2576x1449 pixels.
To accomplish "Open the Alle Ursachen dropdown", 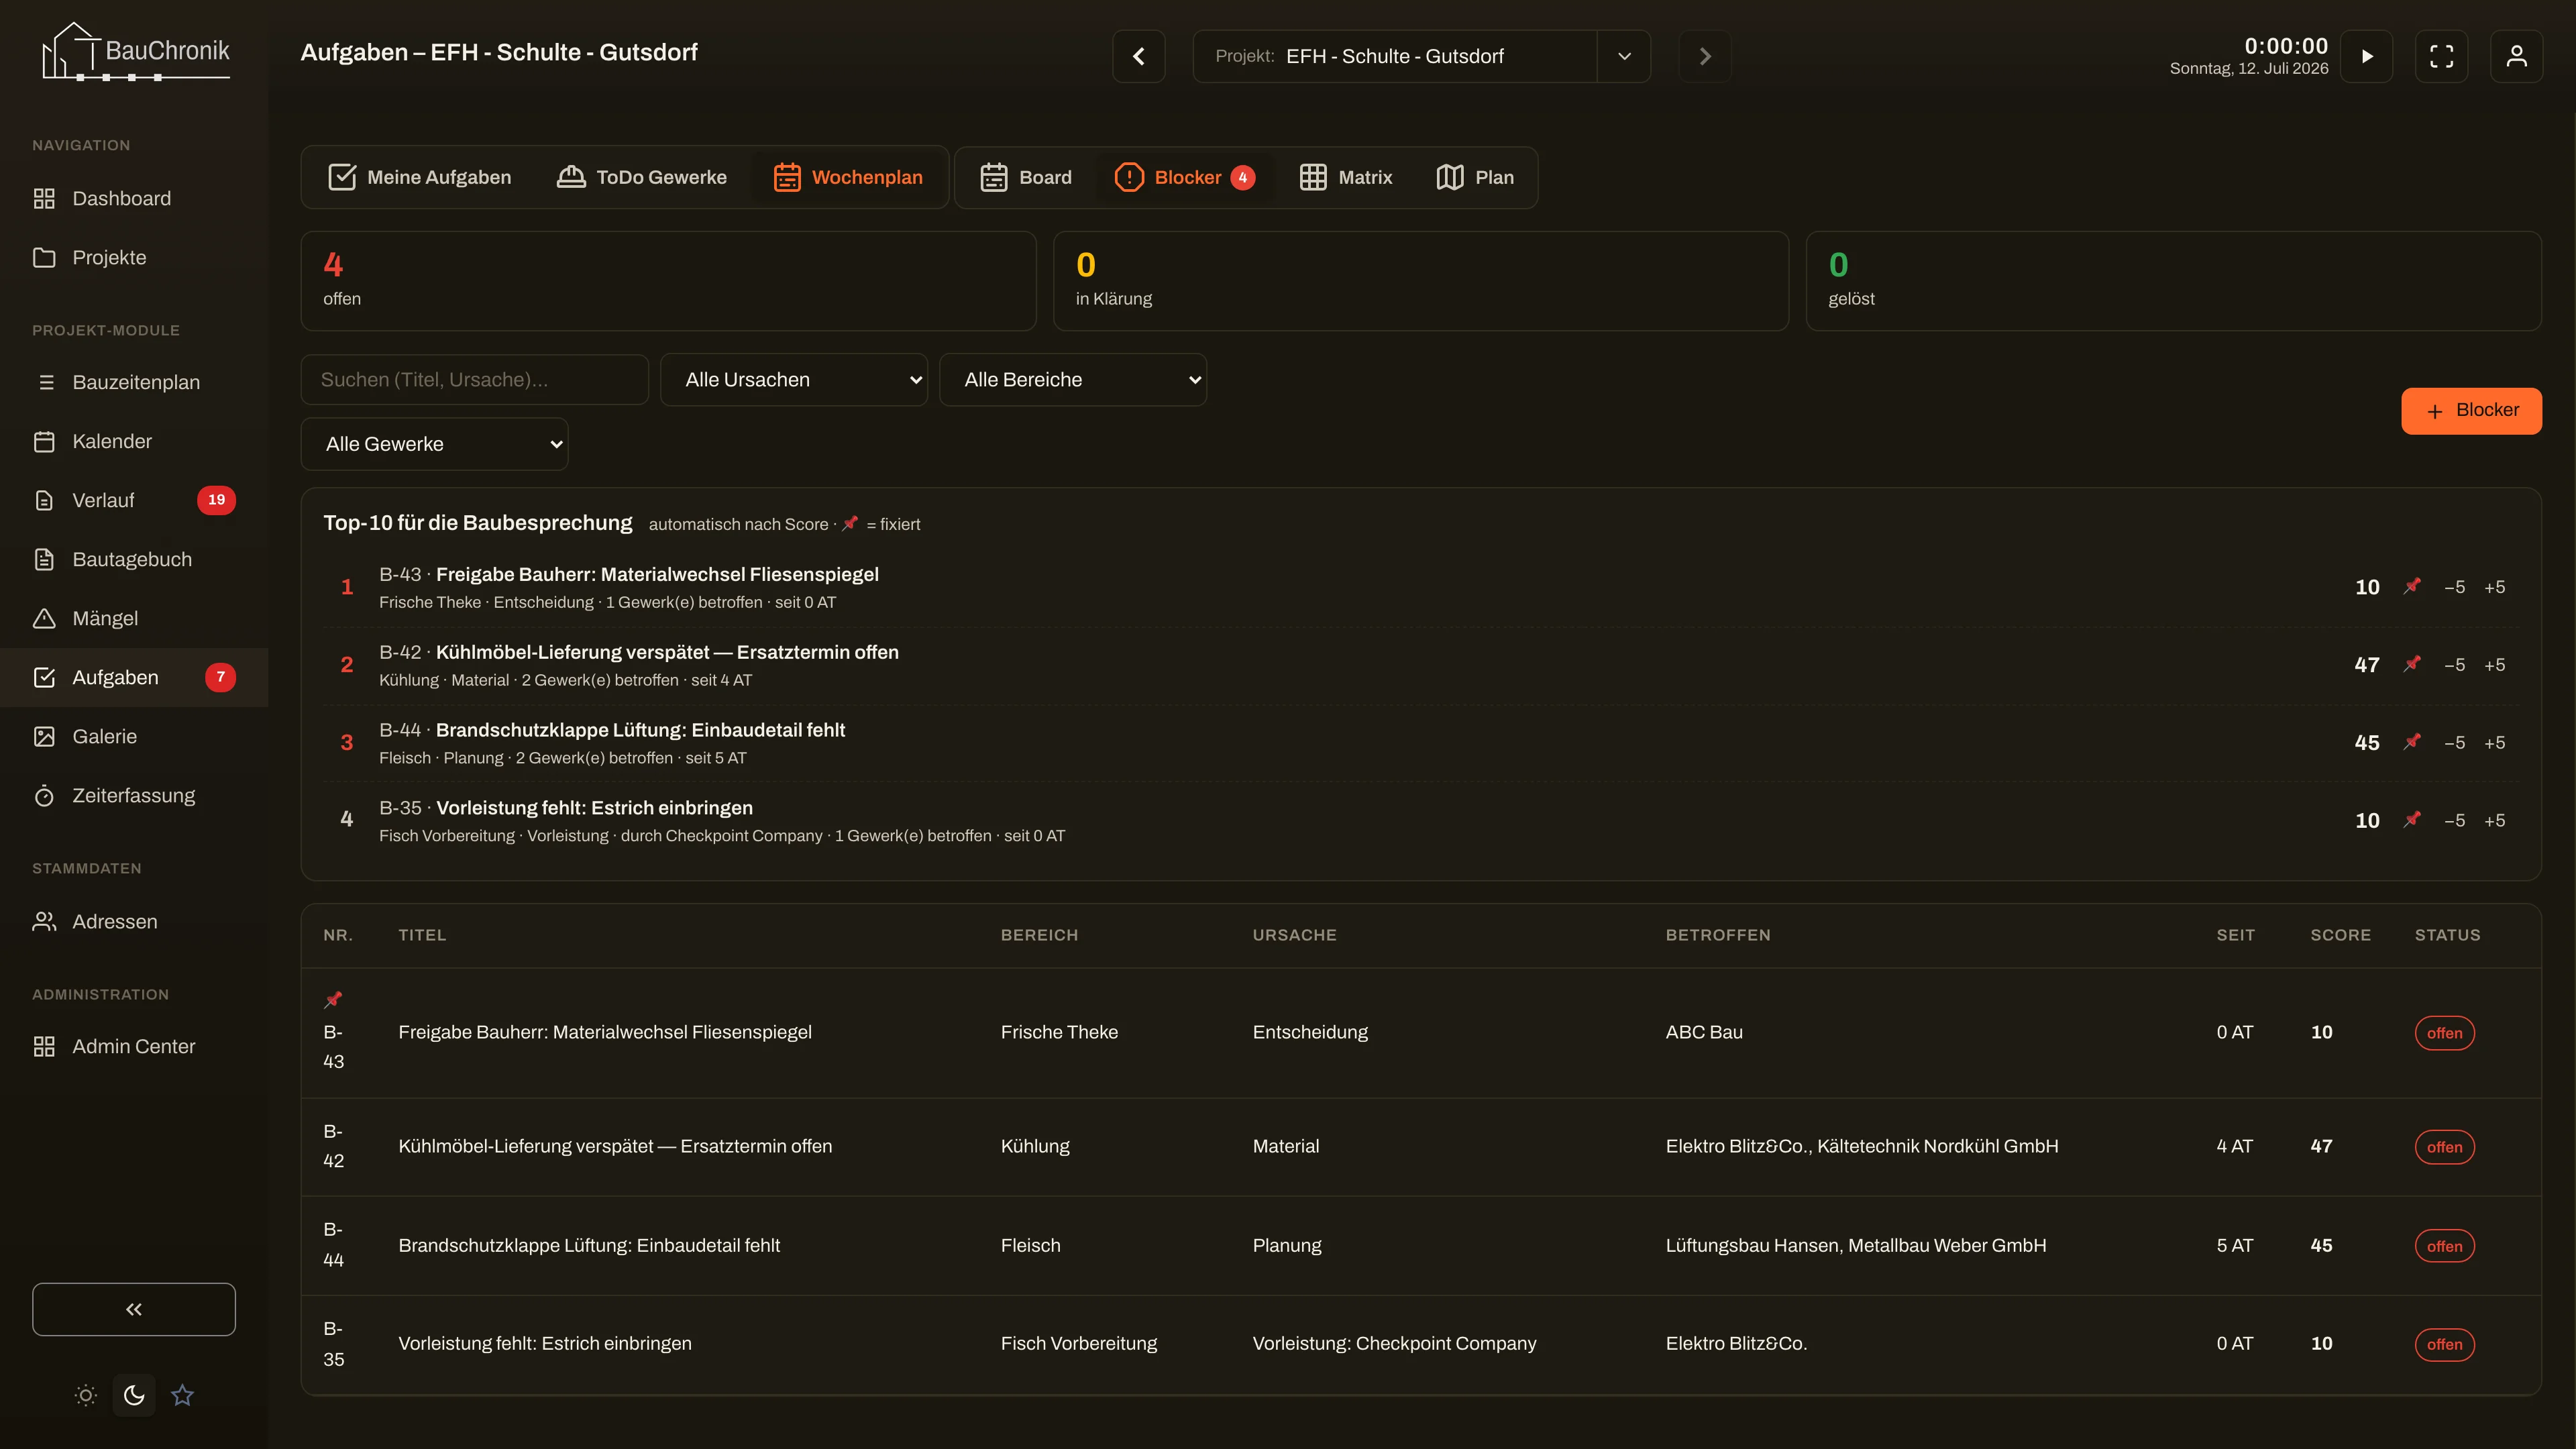I will pos(794,380).
